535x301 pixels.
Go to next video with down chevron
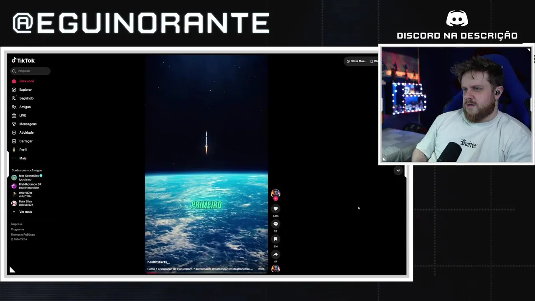(x=398, y=171)
